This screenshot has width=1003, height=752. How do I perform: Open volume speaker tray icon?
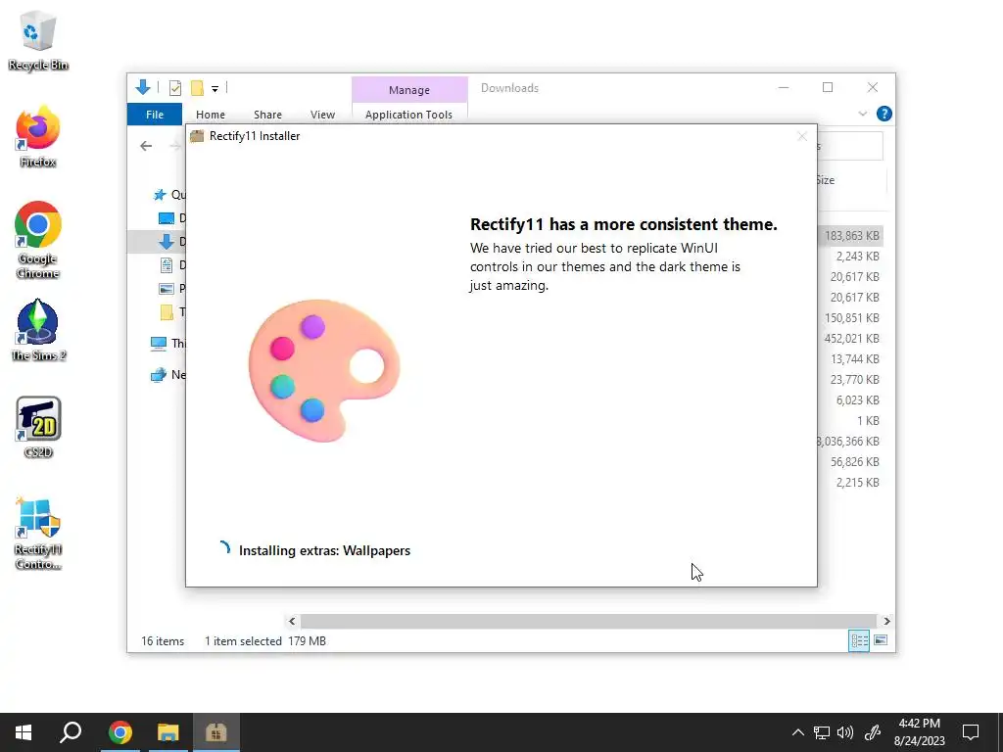click(x=845, y=732)
